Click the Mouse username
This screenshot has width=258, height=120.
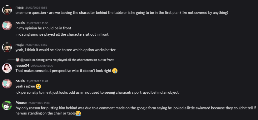pyautogui.click(x=21, y=103)
